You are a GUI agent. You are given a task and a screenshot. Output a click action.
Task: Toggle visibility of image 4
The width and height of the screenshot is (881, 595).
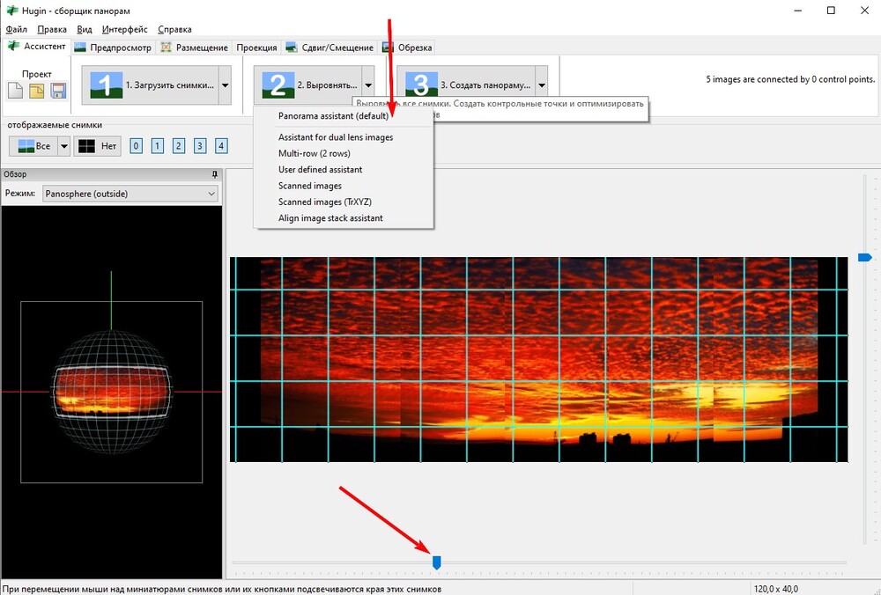click(221, 146)
